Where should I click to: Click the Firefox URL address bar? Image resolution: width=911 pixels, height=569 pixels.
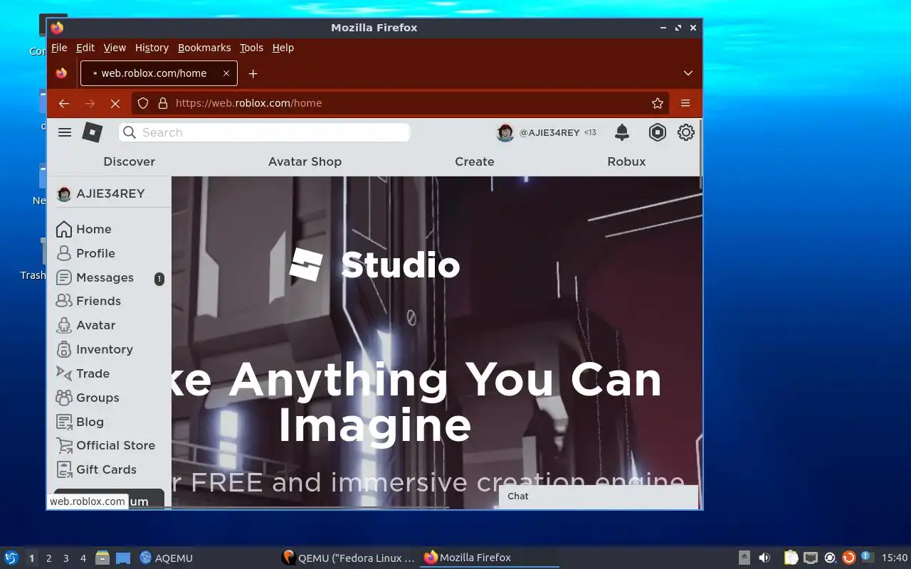(x=399, y=103)
